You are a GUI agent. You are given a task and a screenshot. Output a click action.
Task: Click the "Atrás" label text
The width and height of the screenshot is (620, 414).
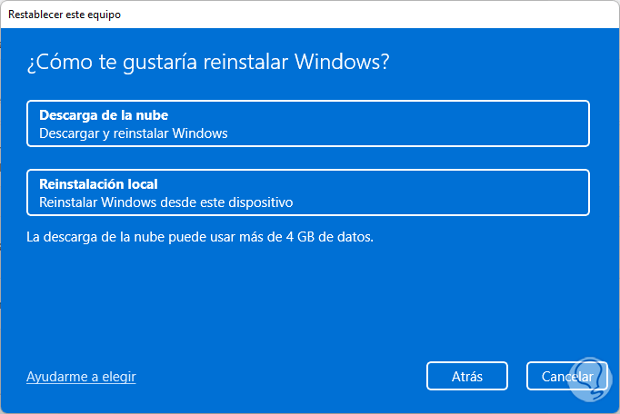point(466,376)
